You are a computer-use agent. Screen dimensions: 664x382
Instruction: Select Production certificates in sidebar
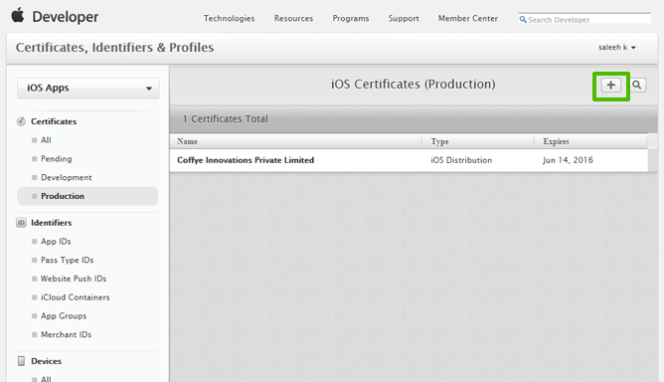(87, 196)
